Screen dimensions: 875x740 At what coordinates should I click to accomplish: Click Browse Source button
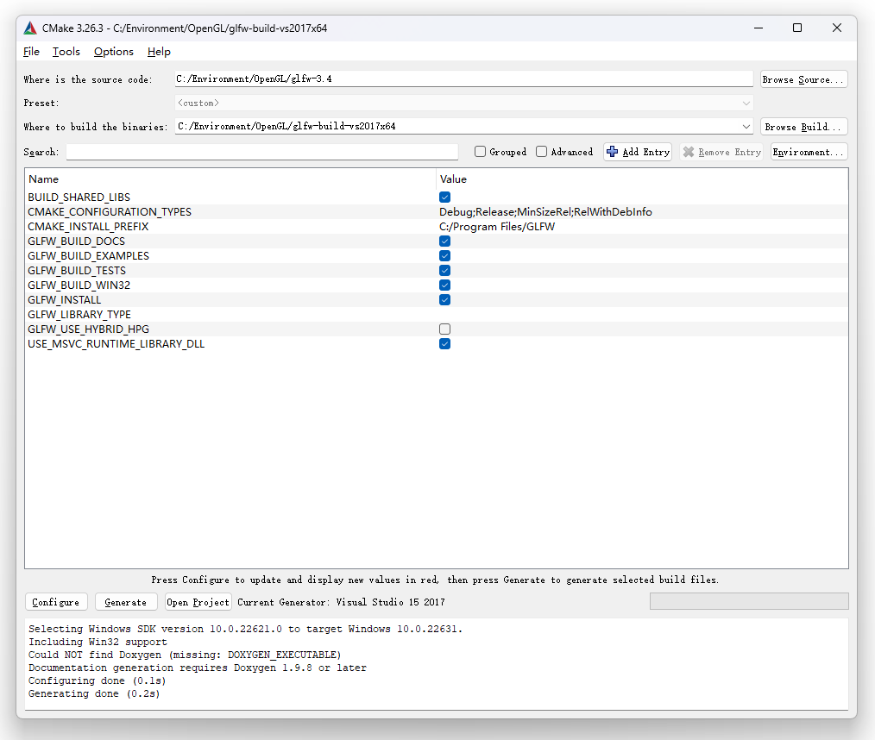tap(803, 79)
